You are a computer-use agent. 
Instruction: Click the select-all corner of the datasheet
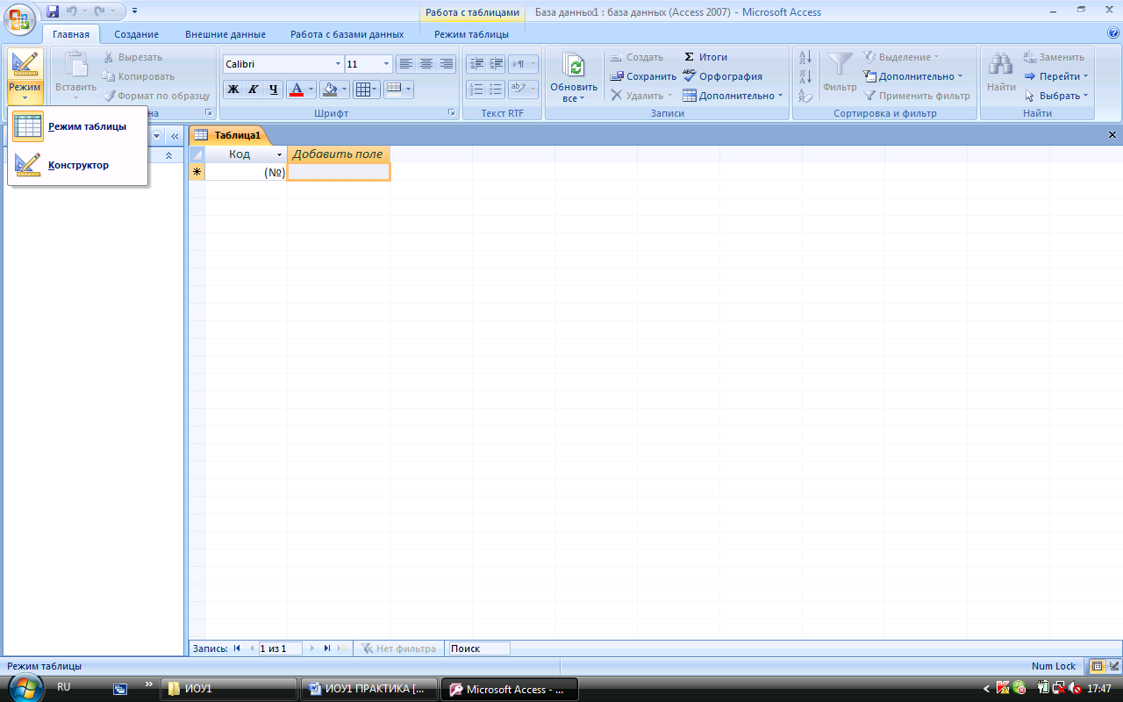tap(197, 154)
